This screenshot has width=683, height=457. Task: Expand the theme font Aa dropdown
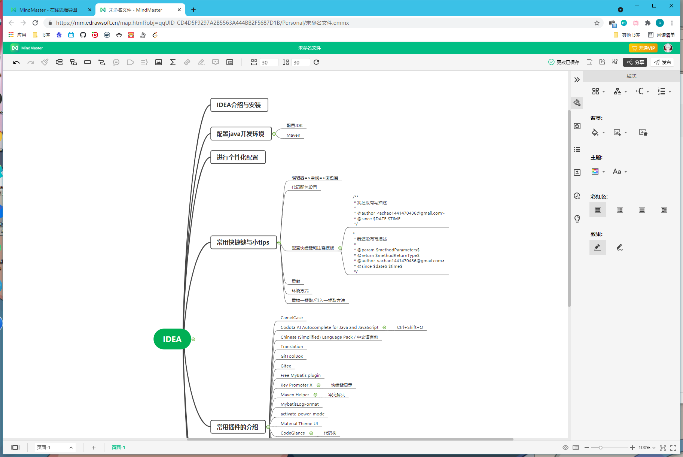(x=620, y=172)
